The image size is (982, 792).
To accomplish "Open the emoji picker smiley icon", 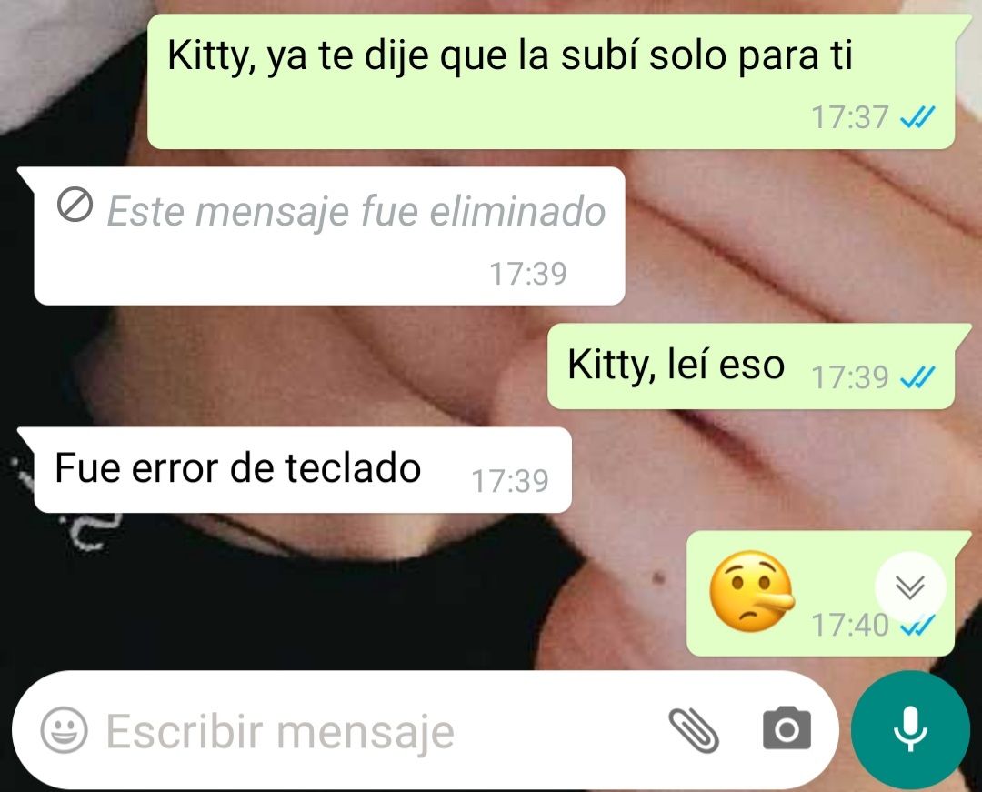I will (64, 729).
